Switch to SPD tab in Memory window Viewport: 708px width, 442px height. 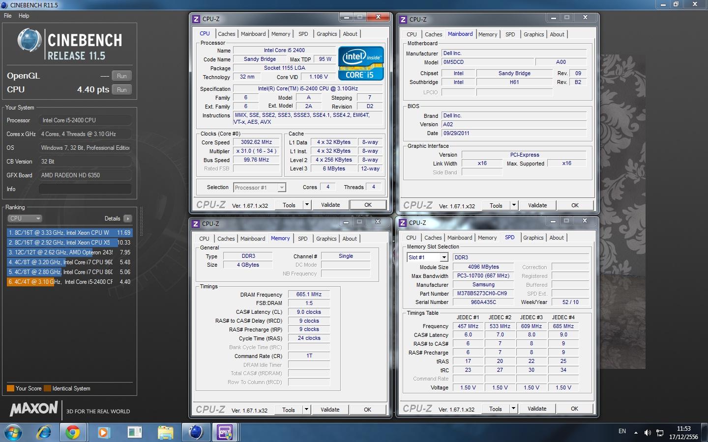pos(302,239)
